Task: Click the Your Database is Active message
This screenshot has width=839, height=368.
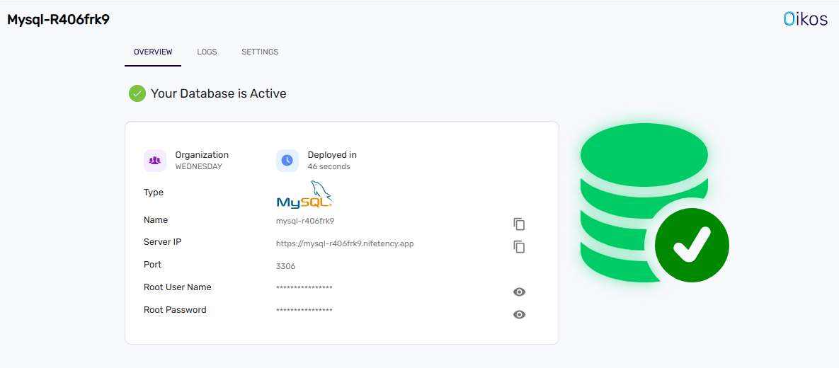Action: [218, 93]
